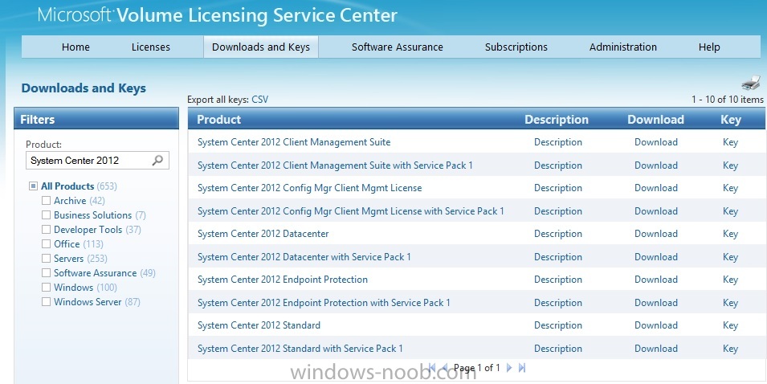Image resolution: width=767 pixels, height=384 pixels.
Task: Download Client Management Suite with Service Pack 1
Action: click(656, 165)
